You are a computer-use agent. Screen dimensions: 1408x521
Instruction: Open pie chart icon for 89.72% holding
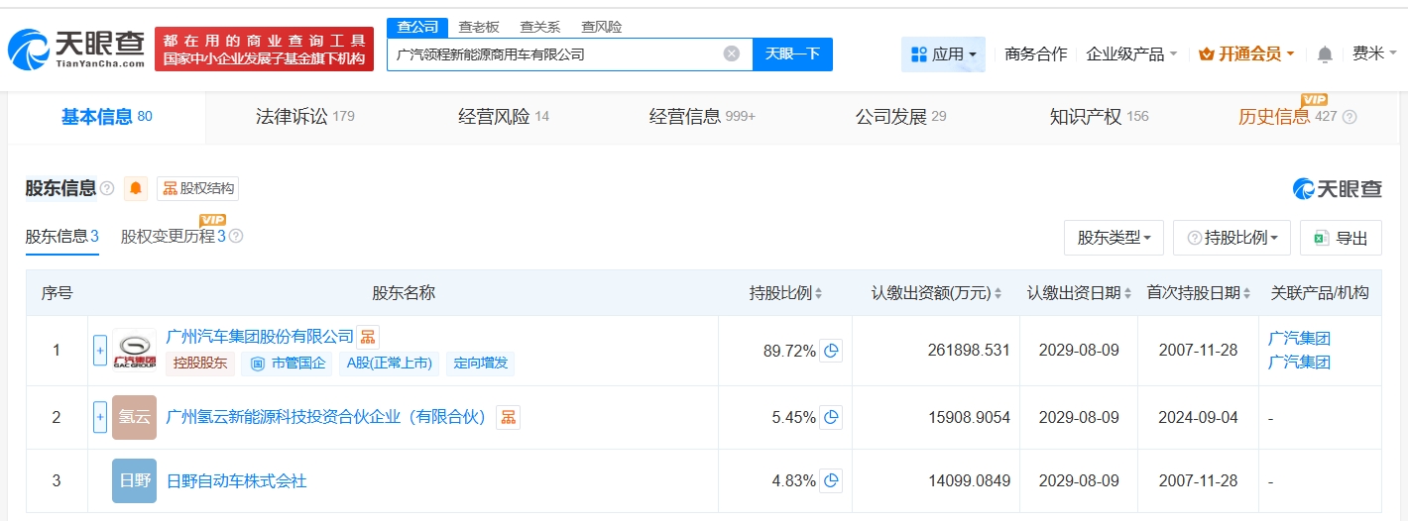point(831,351)
